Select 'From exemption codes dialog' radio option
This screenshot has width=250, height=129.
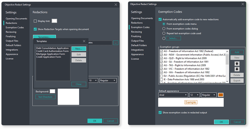pyautogui.click(x=164, y=29)
